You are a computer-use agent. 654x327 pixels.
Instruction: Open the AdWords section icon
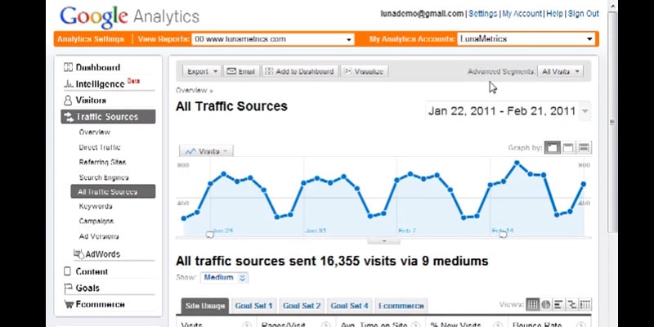pyautogui.click(x=78, y=254)
